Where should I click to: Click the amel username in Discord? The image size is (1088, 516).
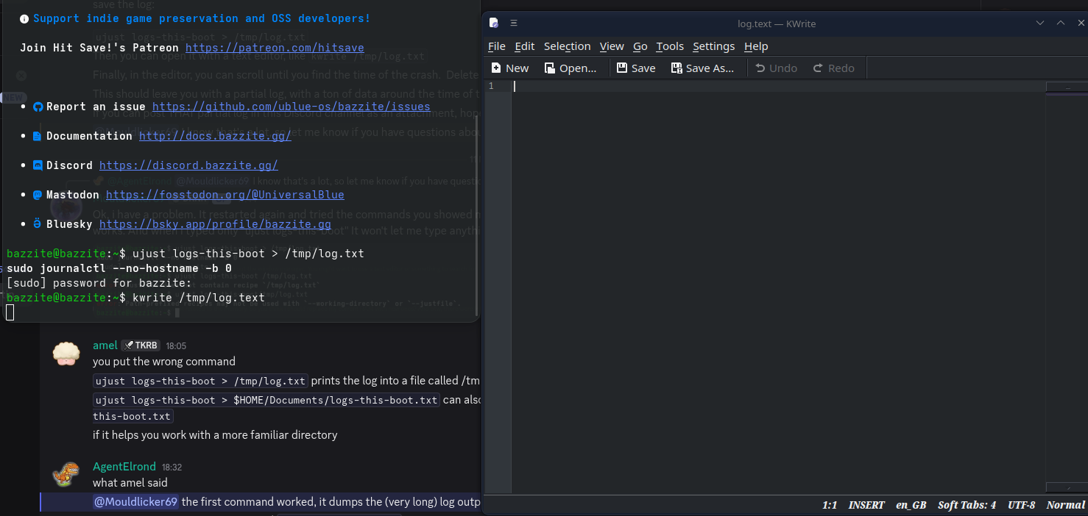click(105, 345)
